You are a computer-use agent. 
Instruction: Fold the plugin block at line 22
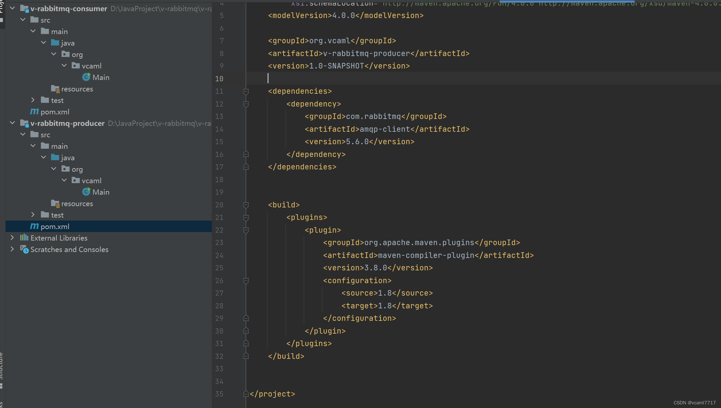[246, 230]
